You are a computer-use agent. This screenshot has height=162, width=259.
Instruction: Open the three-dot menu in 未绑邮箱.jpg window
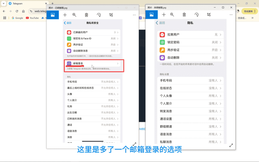231,15
